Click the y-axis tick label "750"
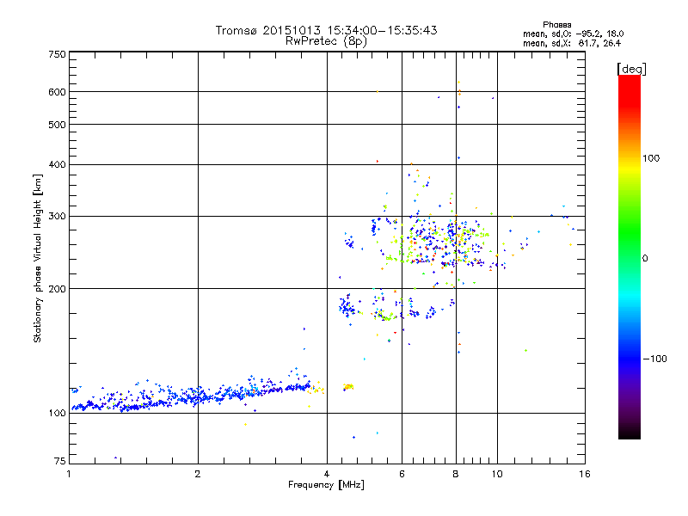Image resolution: width=688 pixels, height=516 pixels. (x=57, y=54)
